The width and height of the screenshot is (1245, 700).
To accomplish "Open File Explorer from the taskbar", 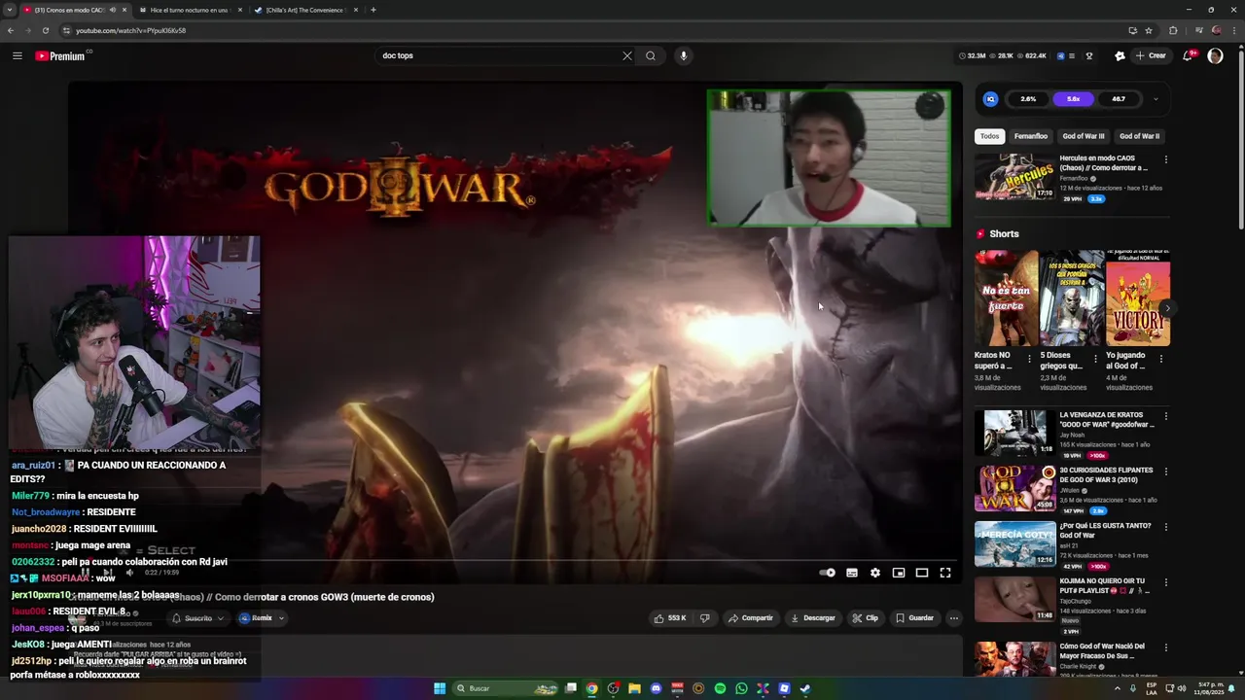I will point(634,688).
